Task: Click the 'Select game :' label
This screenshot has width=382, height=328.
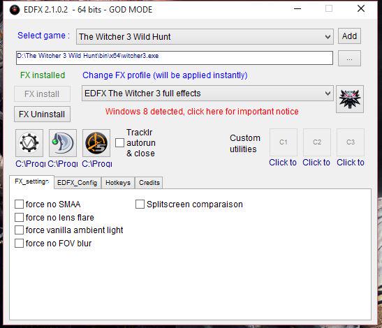Action: (x=43, y=36)
